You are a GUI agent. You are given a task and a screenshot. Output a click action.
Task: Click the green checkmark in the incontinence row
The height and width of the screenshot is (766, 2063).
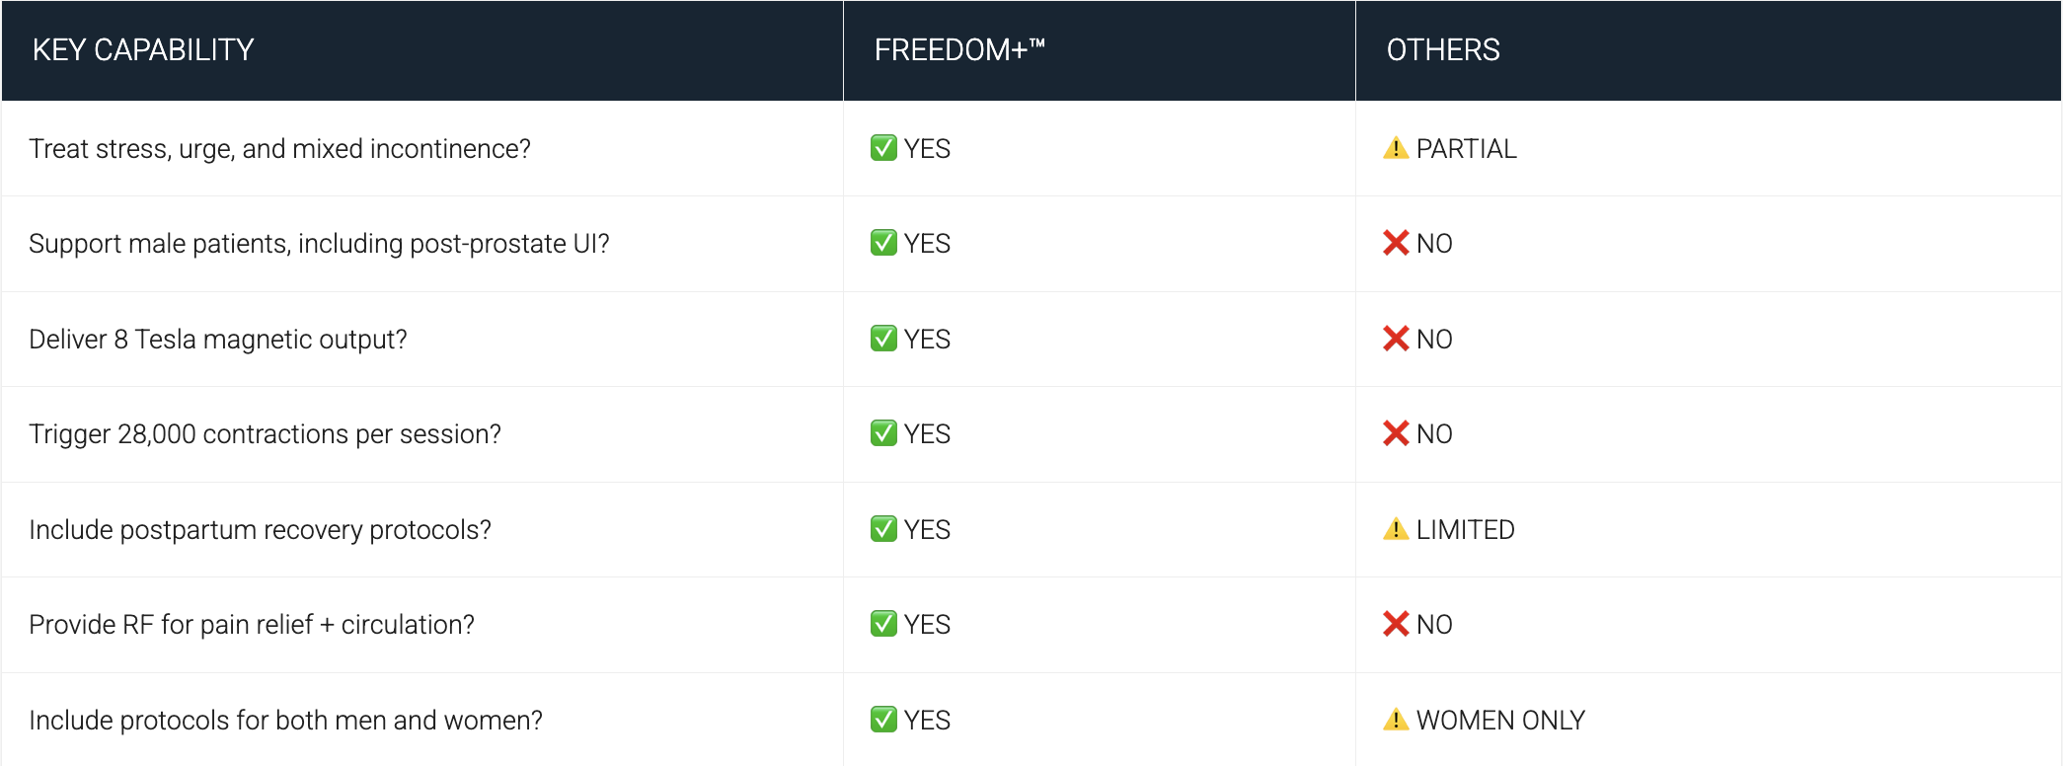pyautogui.click(x=883, y=148)
